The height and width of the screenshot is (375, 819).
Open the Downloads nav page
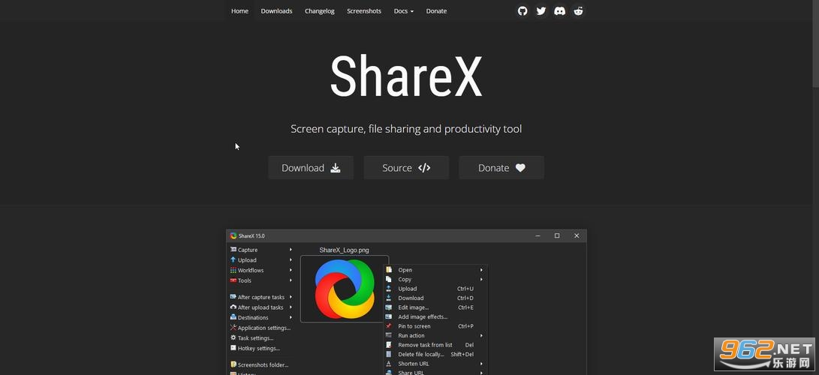(276, 11)
